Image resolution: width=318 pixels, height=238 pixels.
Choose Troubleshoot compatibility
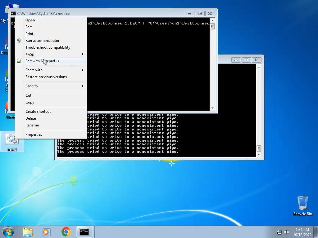pyautogui.click(x=51, y=47)
